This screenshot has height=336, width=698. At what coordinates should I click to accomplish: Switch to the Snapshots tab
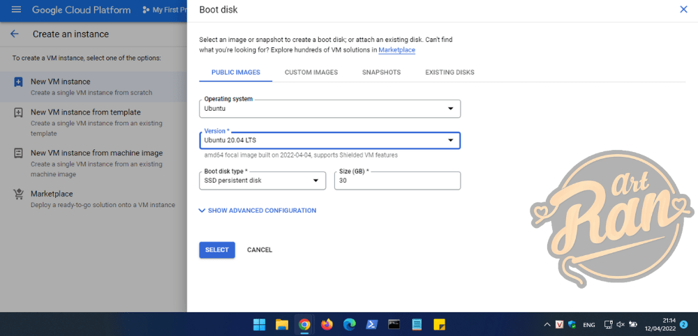click(x=382, y=72)
